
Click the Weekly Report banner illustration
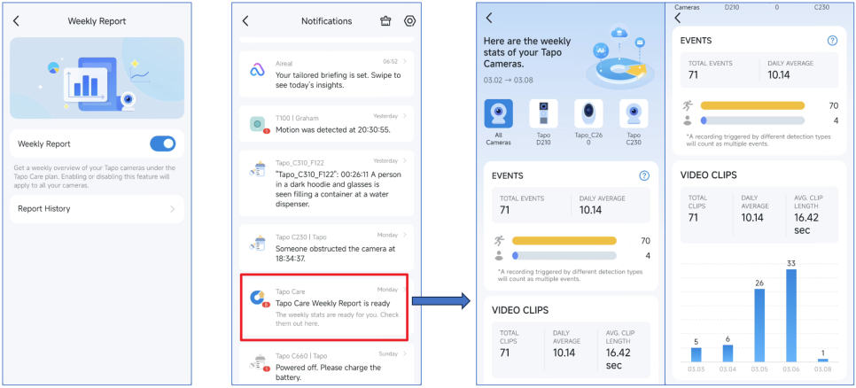point(97,78)
